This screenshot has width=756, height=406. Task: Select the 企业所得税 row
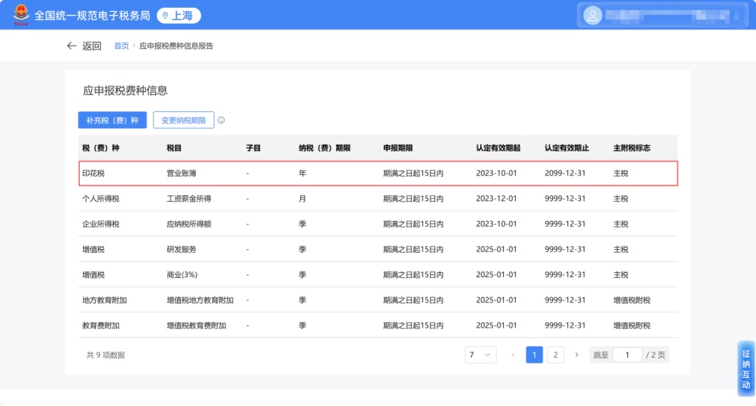(377, 224)
